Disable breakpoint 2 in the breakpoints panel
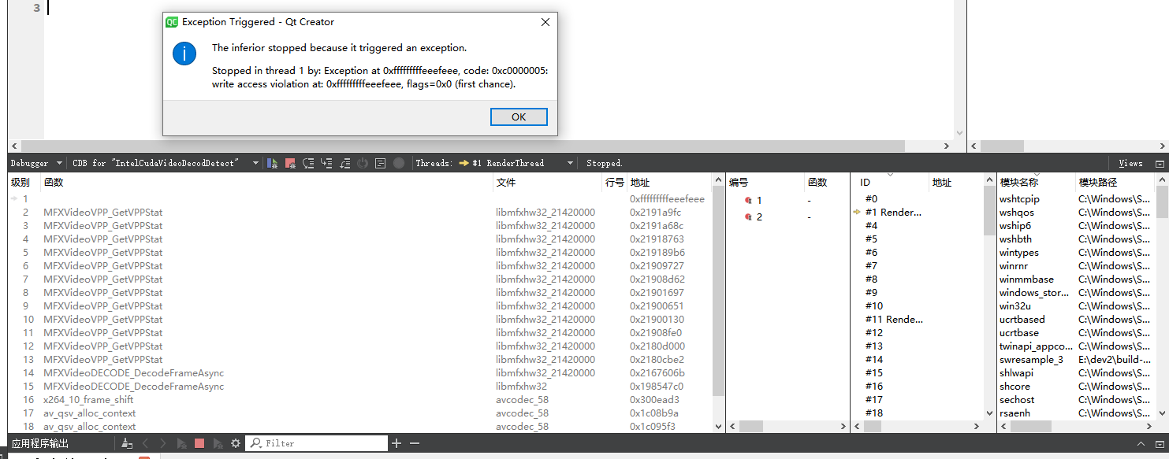The image size is (1169, 459). point(748,217)
